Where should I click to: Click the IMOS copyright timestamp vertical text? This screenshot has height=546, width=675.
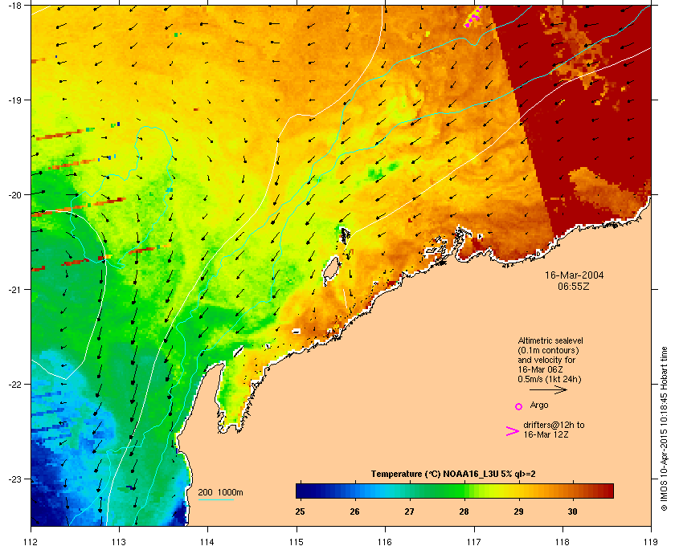click(665, 429)
